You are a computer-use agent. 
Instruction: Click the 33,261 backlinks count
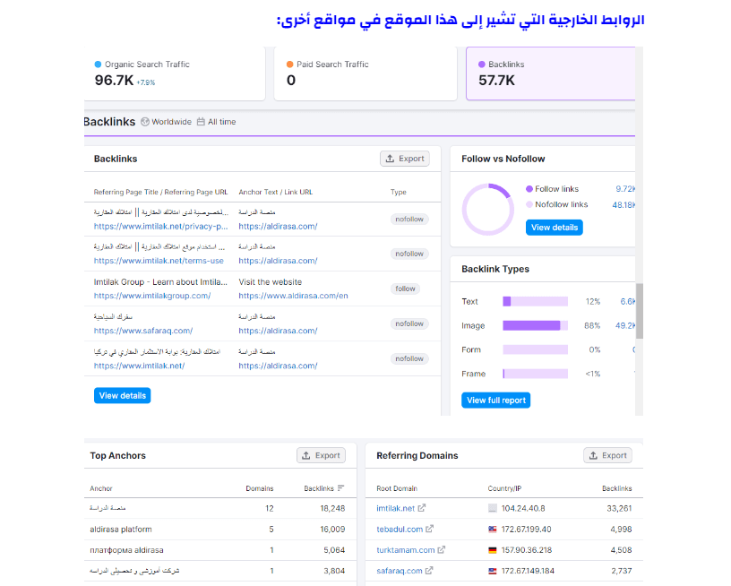pyautogui.click(x=619, y=508)
